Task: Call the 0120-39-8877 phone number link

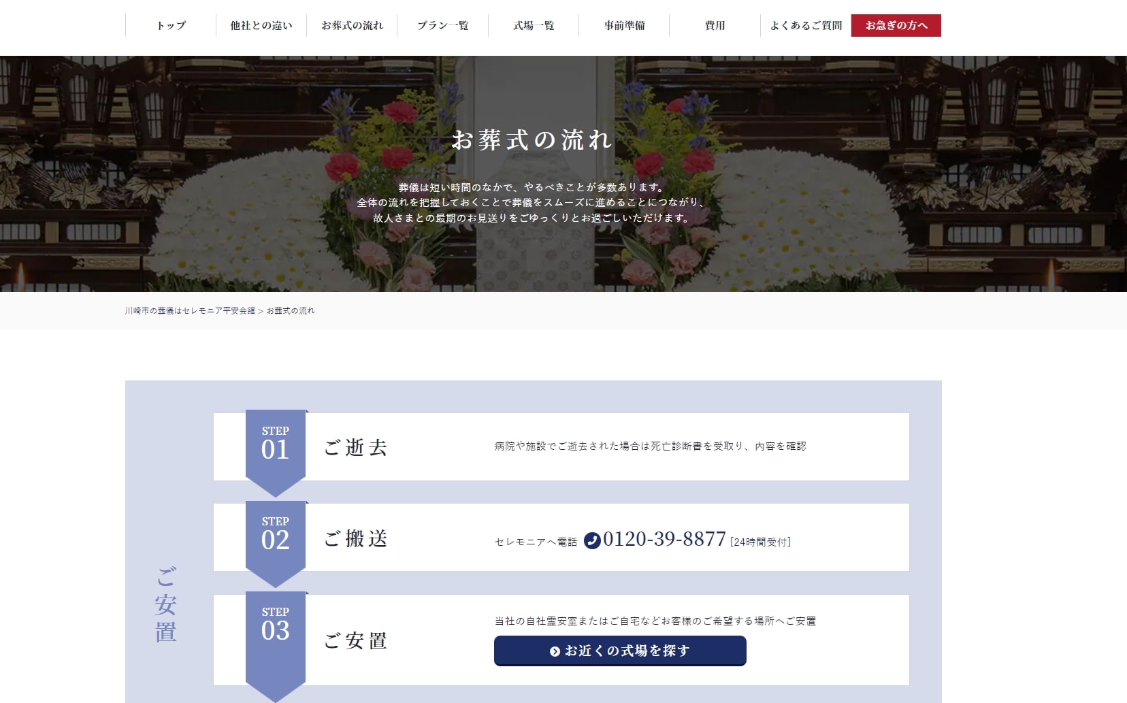Action: click(x=664, y=539)
